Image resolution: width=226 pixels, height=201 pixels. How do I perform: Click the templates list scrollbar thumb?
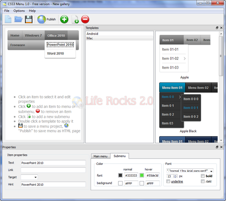[221, 56]
